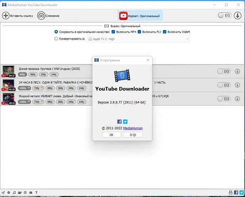The image size is (245, 197).
Task: Open preferences via the gear icon
Action: click(9, 192)
